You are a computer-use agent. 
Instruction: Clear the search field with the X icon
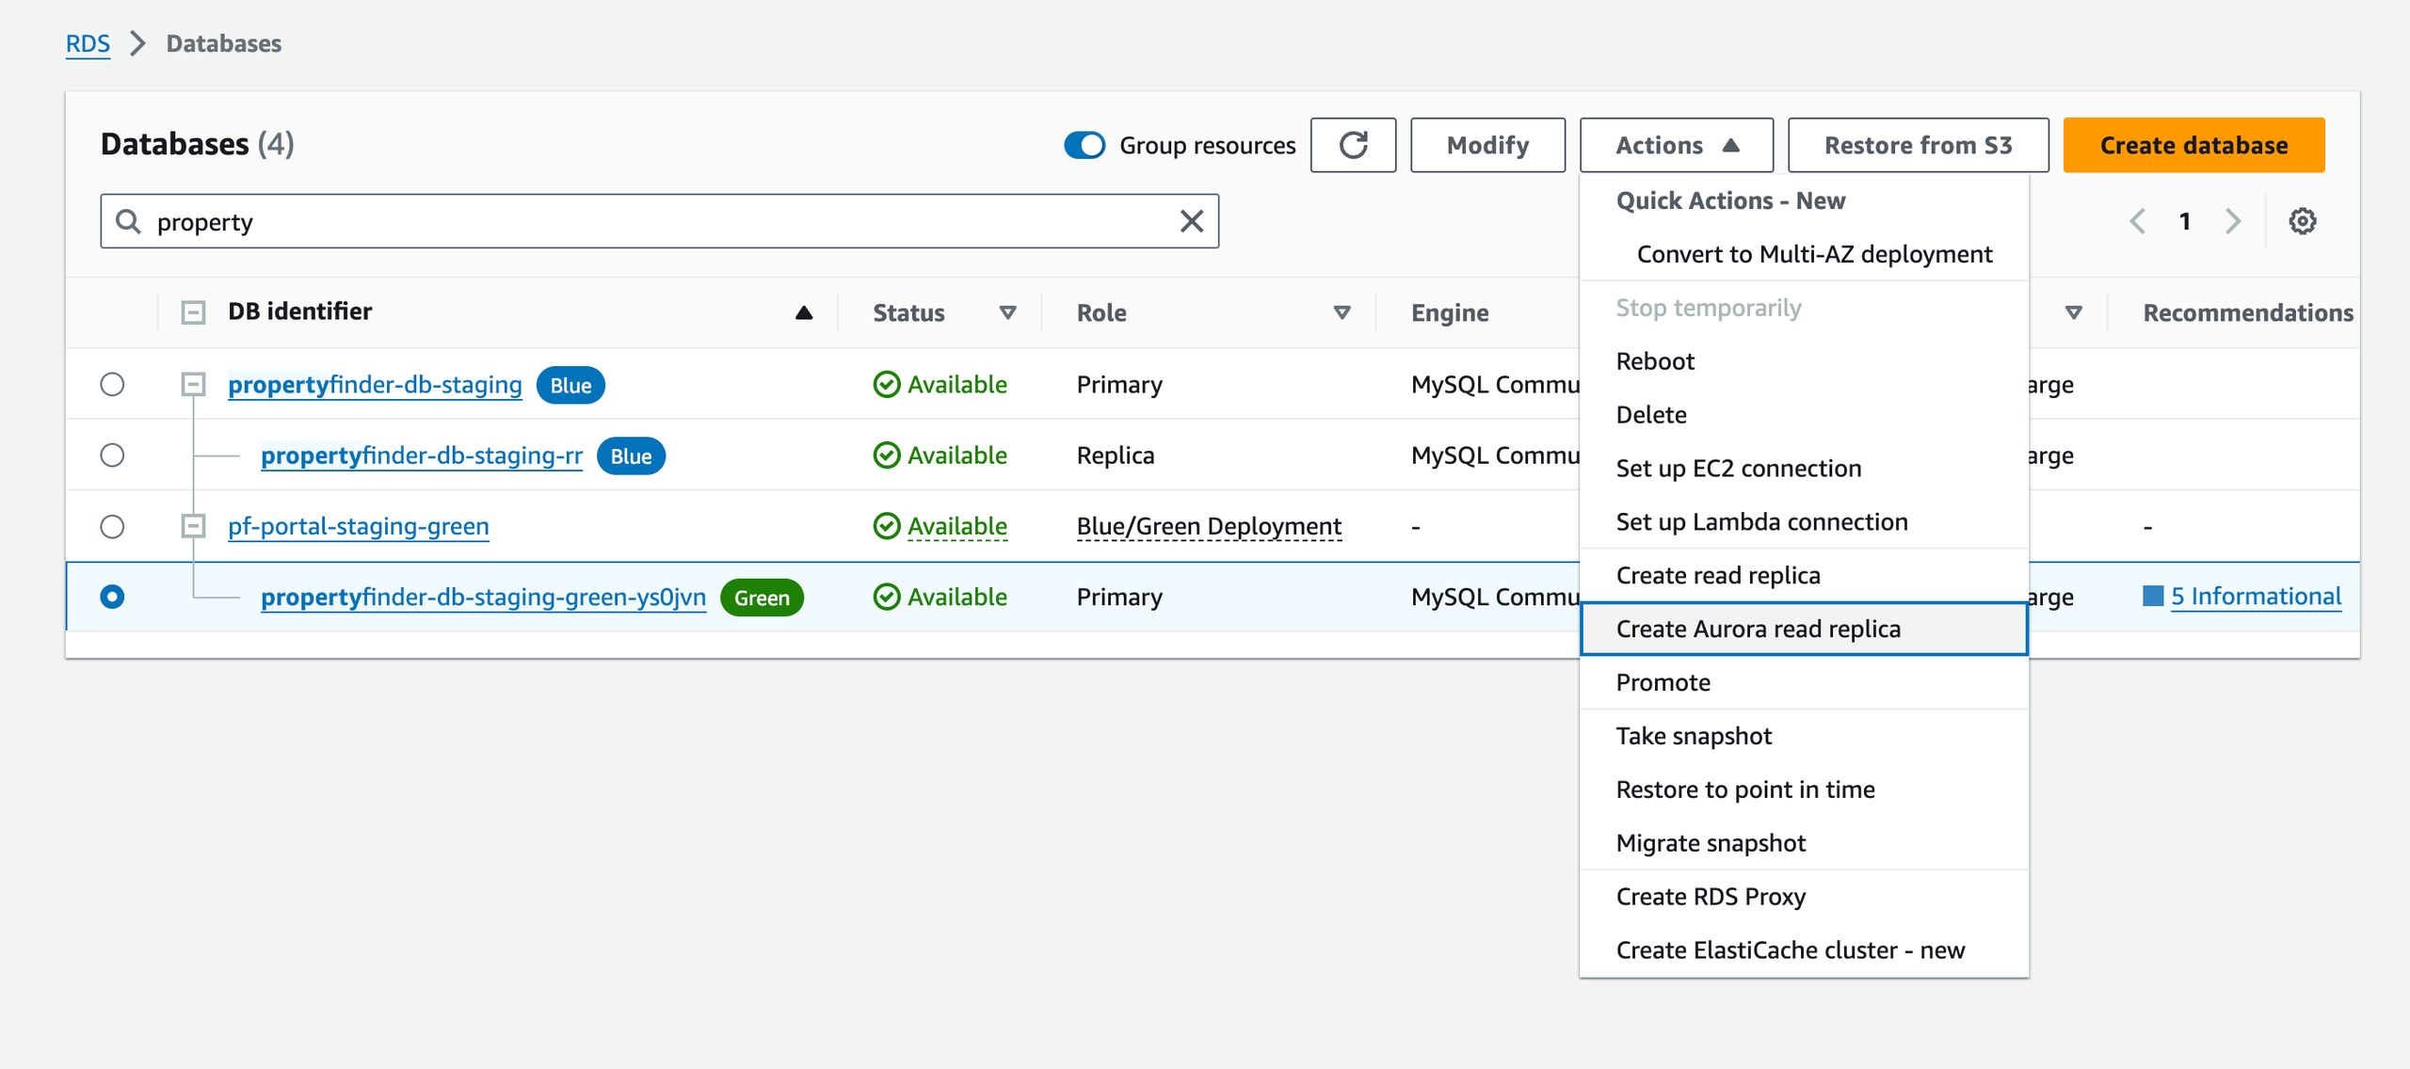point(1192,221)
